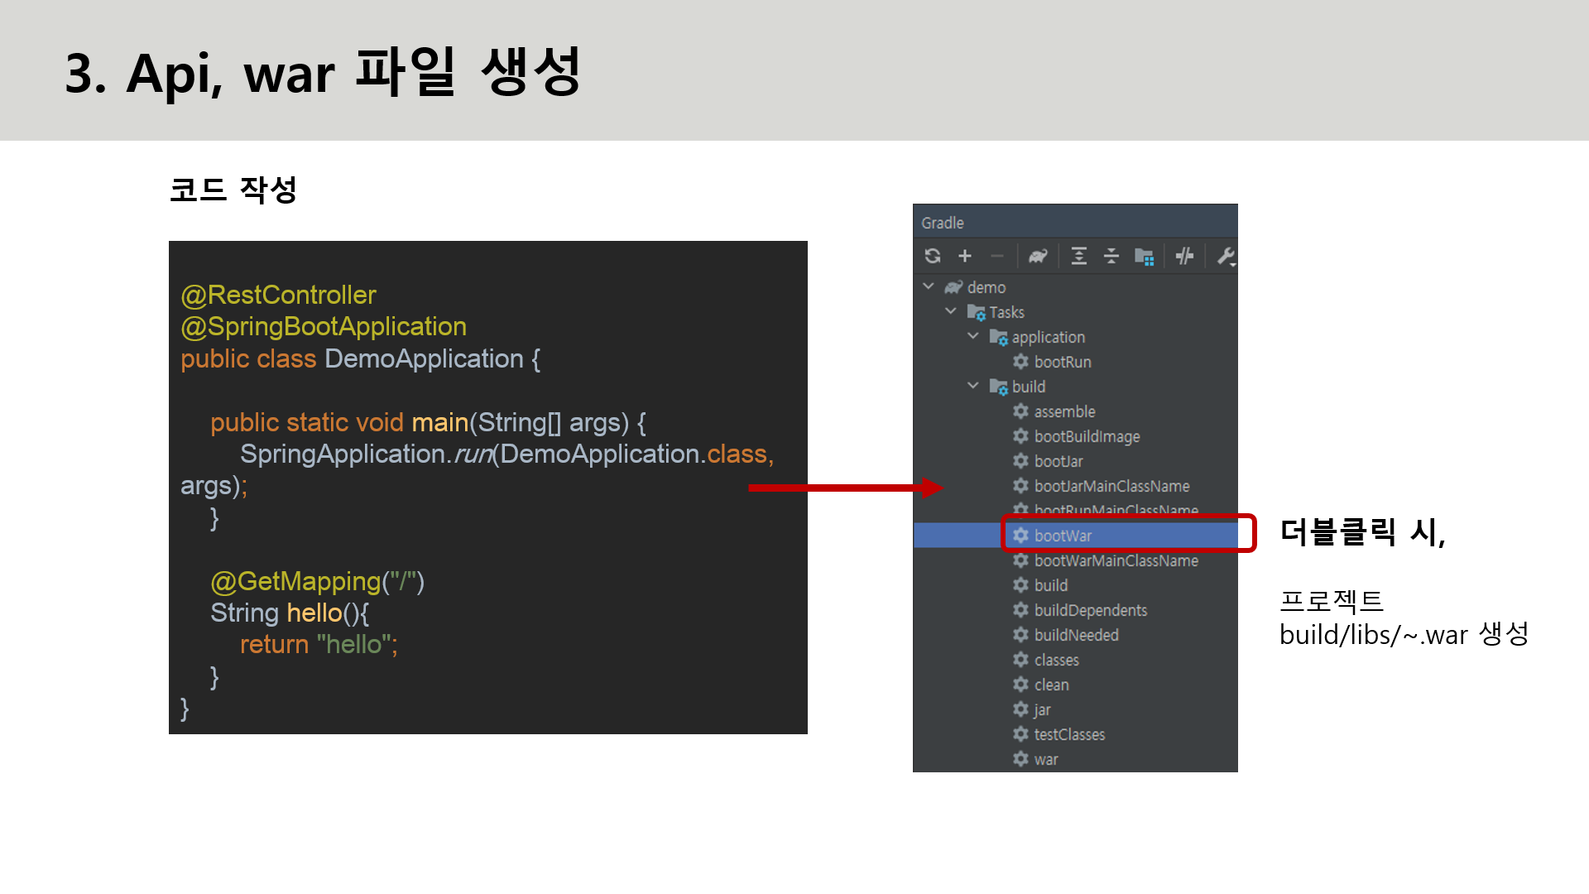Collapse the demo project node
The image size is (1589, 894).
[x=929, y=286]
